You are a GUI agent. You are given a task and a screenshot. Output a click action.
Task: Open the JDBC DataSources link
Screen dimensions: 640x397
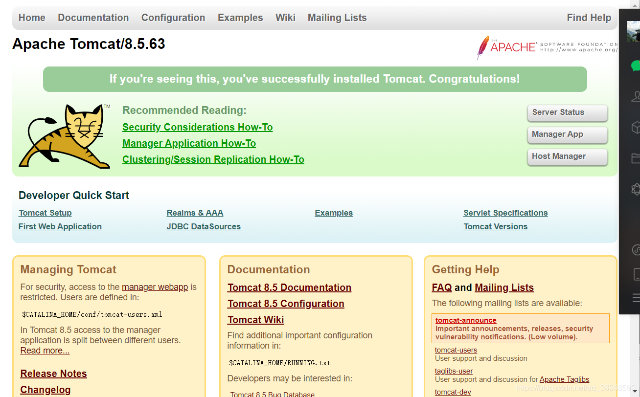tap(204, 226)
